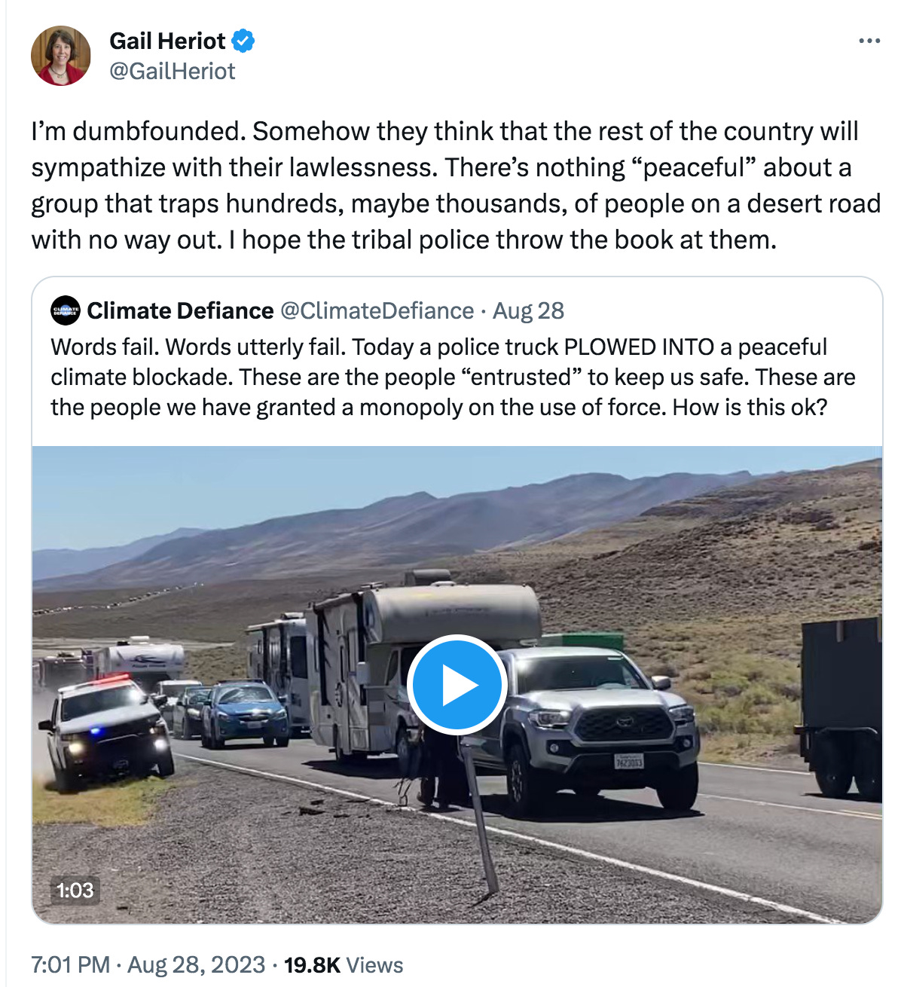The image size is (901, 987).
Task: Open the @GailHeriot handle link
Action: [x=173, y=72]
